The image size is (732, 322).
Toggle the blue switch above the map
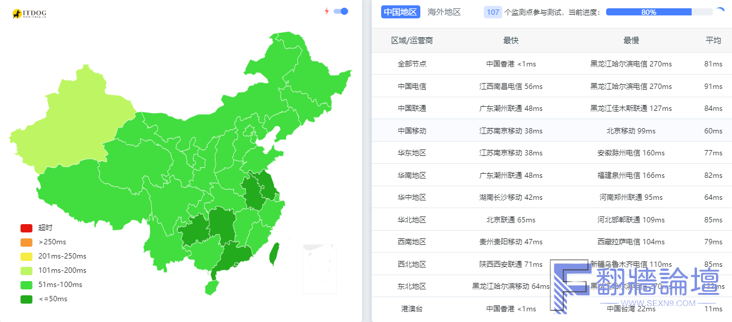341,11
